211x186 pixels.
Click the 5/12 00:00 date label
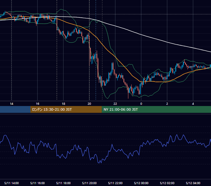141,183
